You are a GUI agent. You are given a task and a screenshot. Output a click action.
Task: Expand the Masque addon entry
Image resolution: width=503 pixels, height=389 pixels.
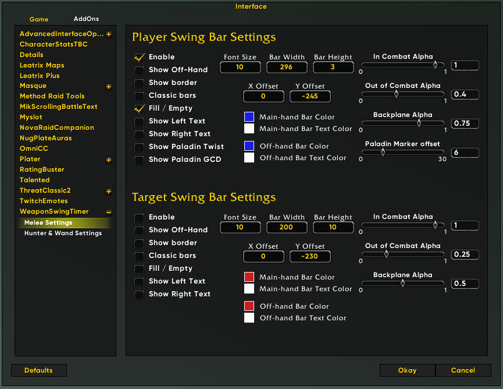click(109, 87)
